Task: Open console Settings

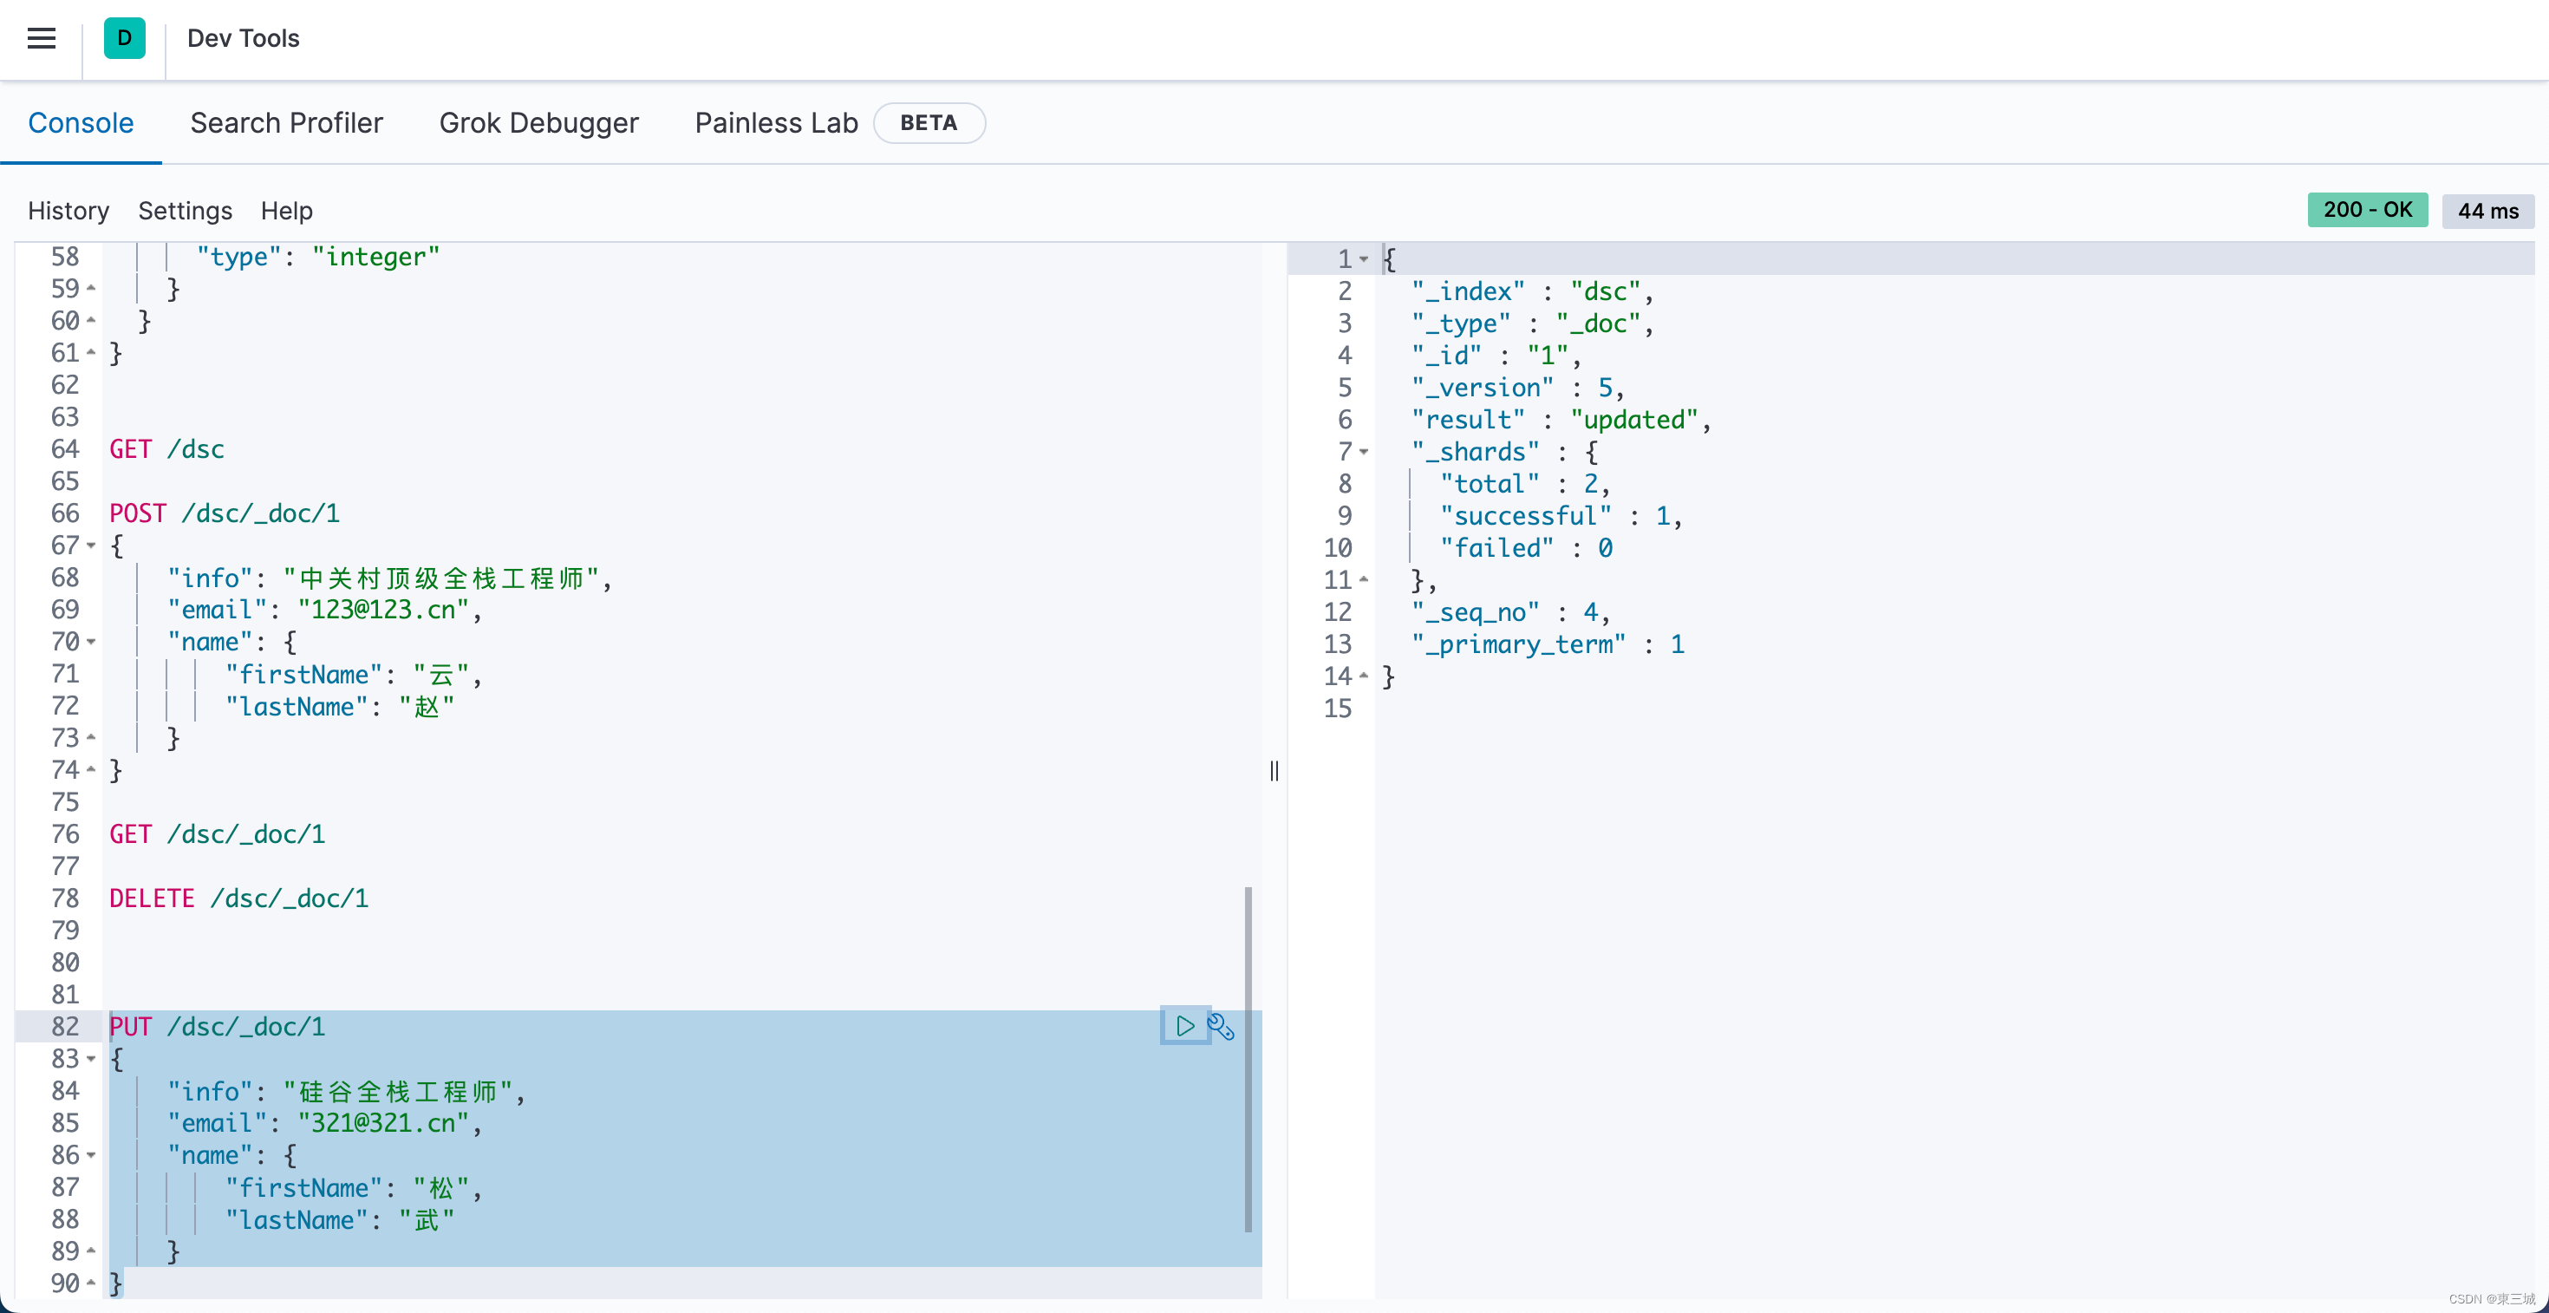Action: point(185,211)
